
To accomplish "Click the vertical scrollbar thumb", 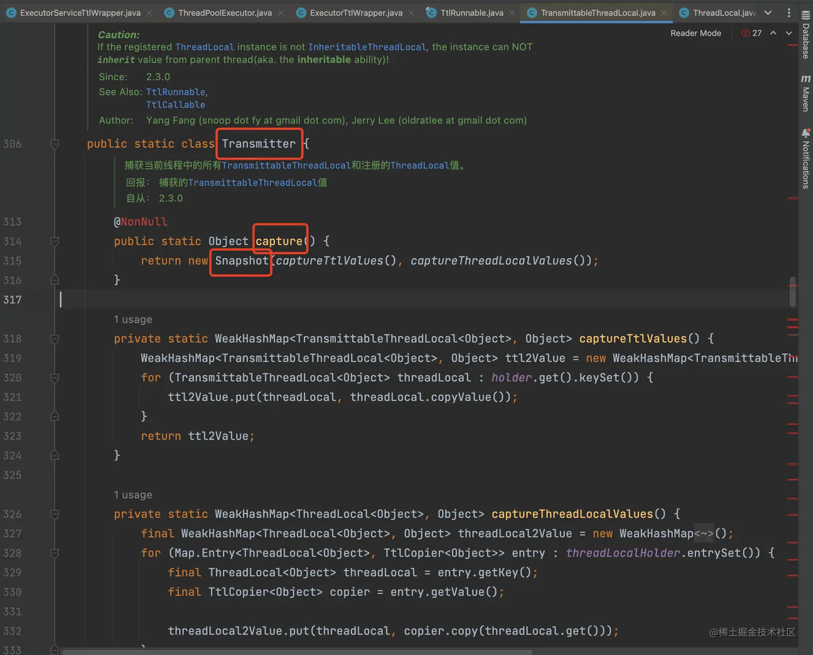I will point(793,291).
